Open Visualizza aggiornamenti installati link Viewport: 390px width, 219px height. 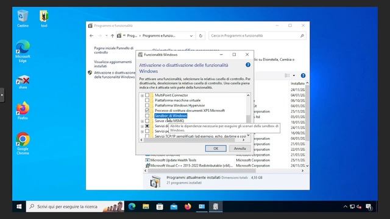point(113,64)
